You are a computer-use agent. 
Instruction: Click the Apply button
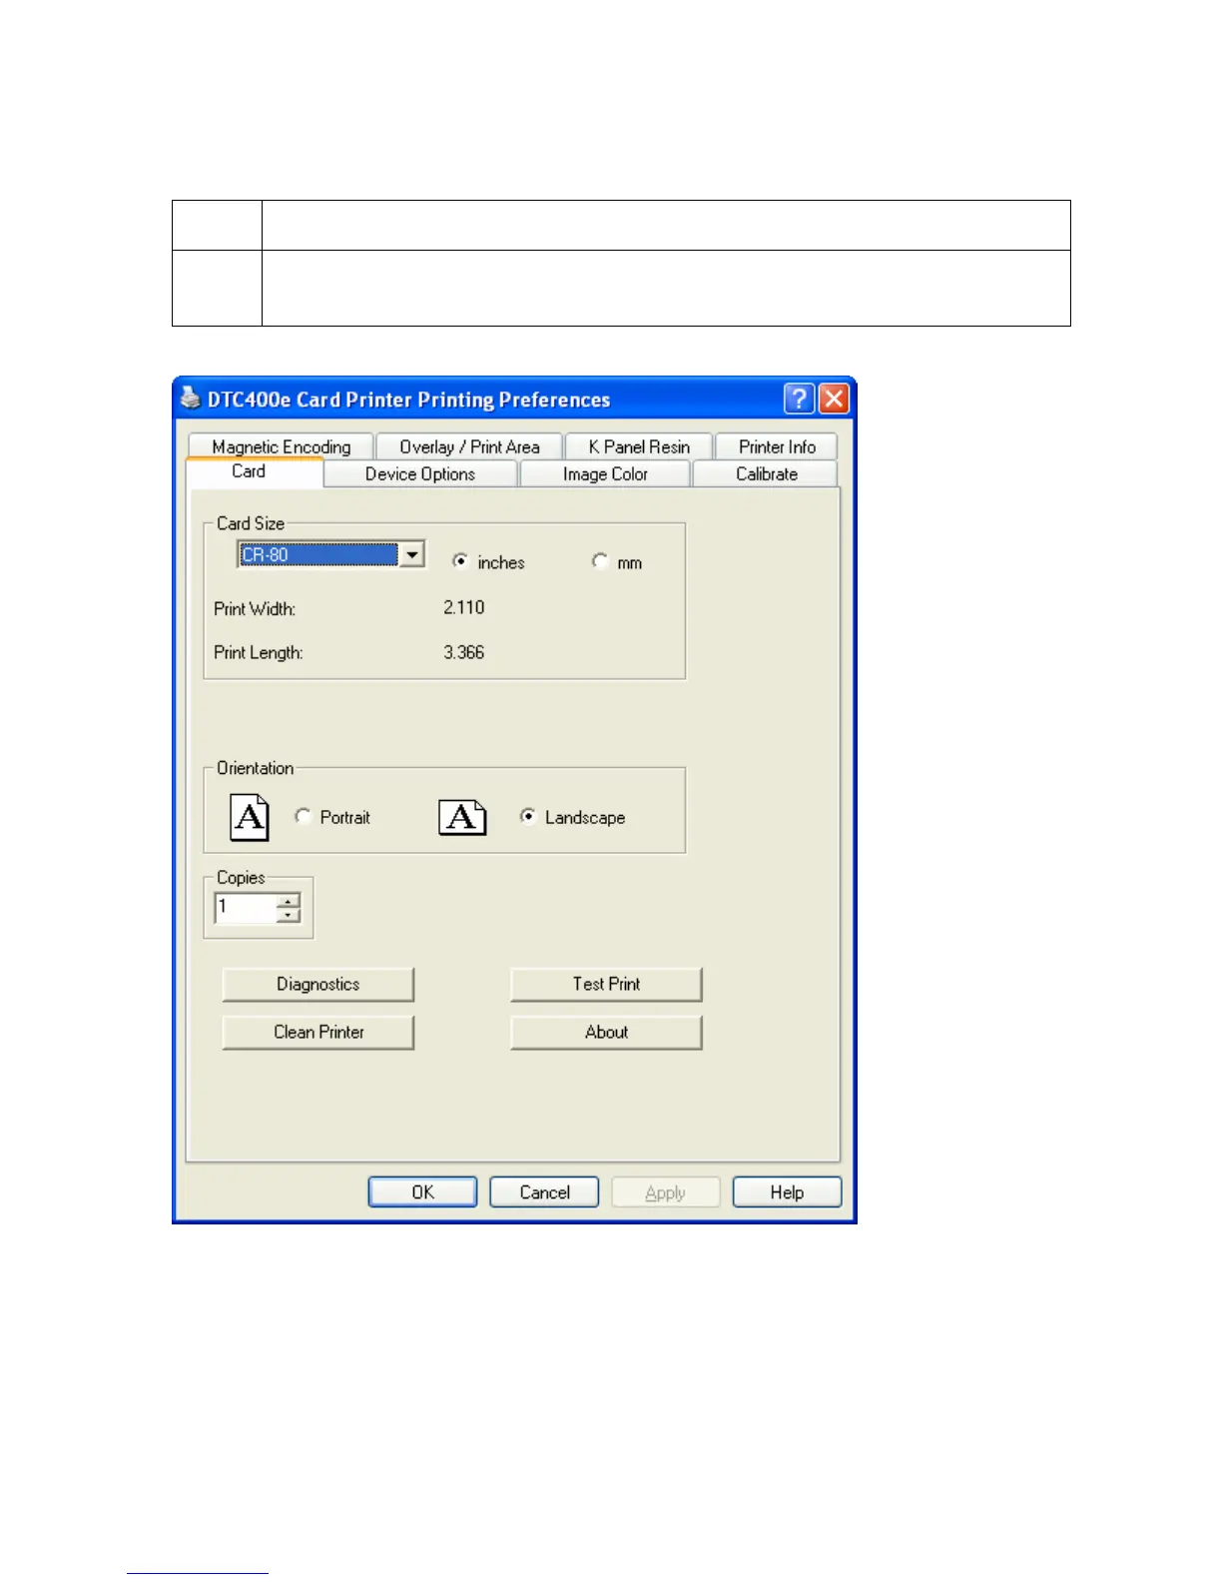(665, 1191)
